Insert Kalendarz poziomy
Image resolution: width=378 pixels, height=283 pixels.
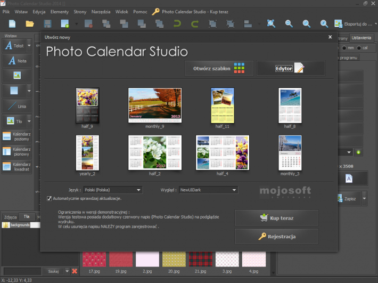(17, 136)
